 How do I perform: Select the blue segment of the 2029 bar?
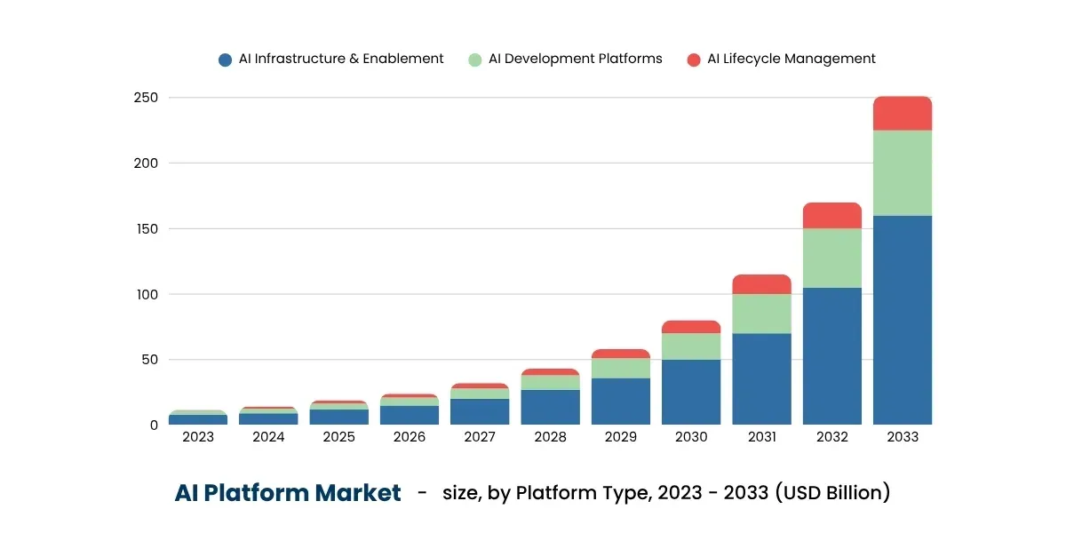pos(621,402)
